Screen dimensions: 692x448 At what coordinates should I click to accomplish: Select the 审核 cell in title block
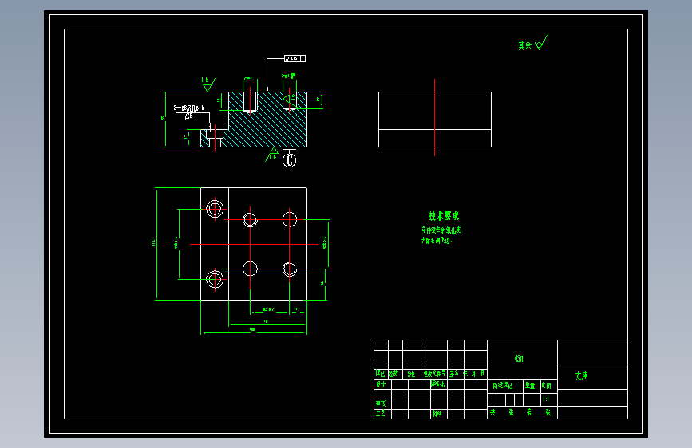381,403
